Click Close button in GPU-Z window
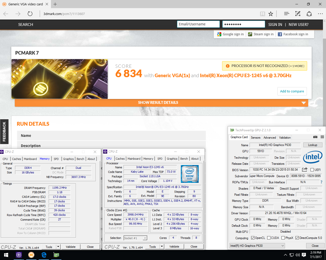The image size is (326, 260). pyautogui.click(x=315, y=246)
